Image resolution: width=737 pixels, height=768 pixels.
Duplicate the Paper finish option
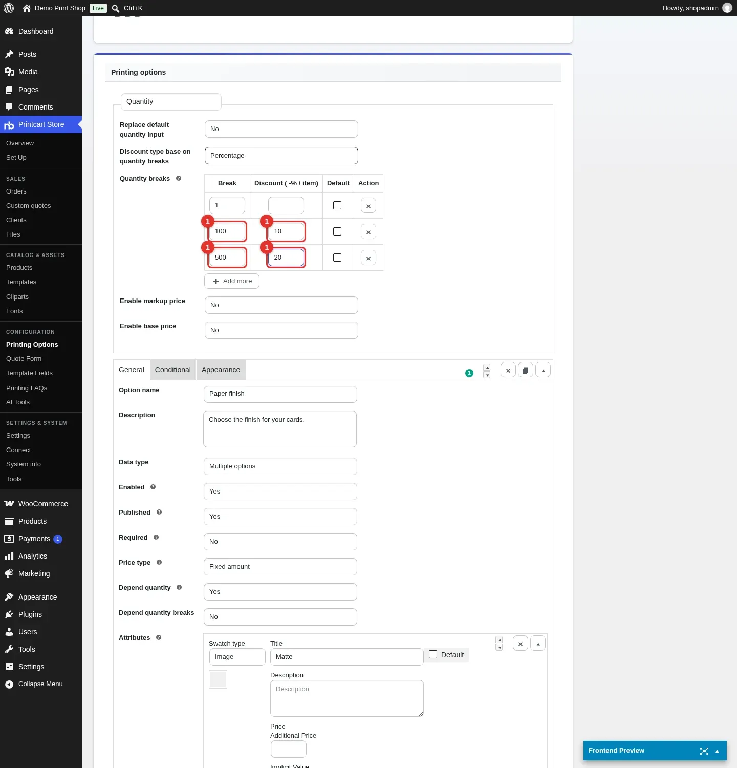526,370
